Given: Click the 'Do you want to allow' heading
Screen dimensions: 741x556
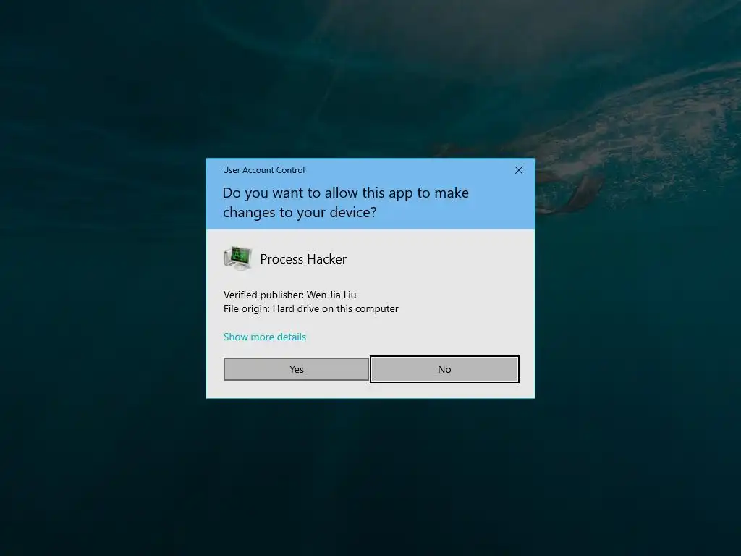Looking at the screenshot, I should (x=345, y=203).
